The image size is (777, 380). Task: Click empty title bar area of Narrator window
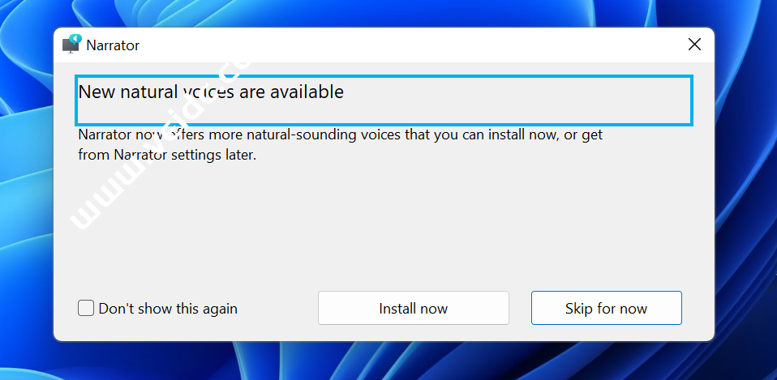[x=406, y=45]
